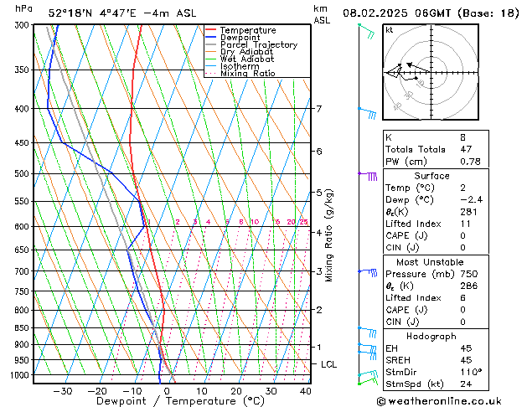Screen dimensions: 527x407
Task: Click the red Temperature legend line swatch
Action: 210,30
